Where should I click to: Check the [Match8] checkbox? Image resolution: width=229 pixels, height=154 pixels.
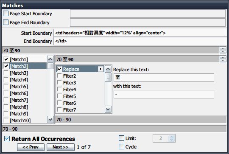pyautogui.click(x=6, y=107)
